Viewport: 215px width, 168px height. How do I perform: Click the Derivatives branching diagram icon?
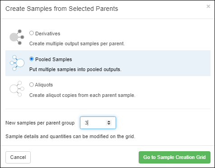[x=17, y=37]
